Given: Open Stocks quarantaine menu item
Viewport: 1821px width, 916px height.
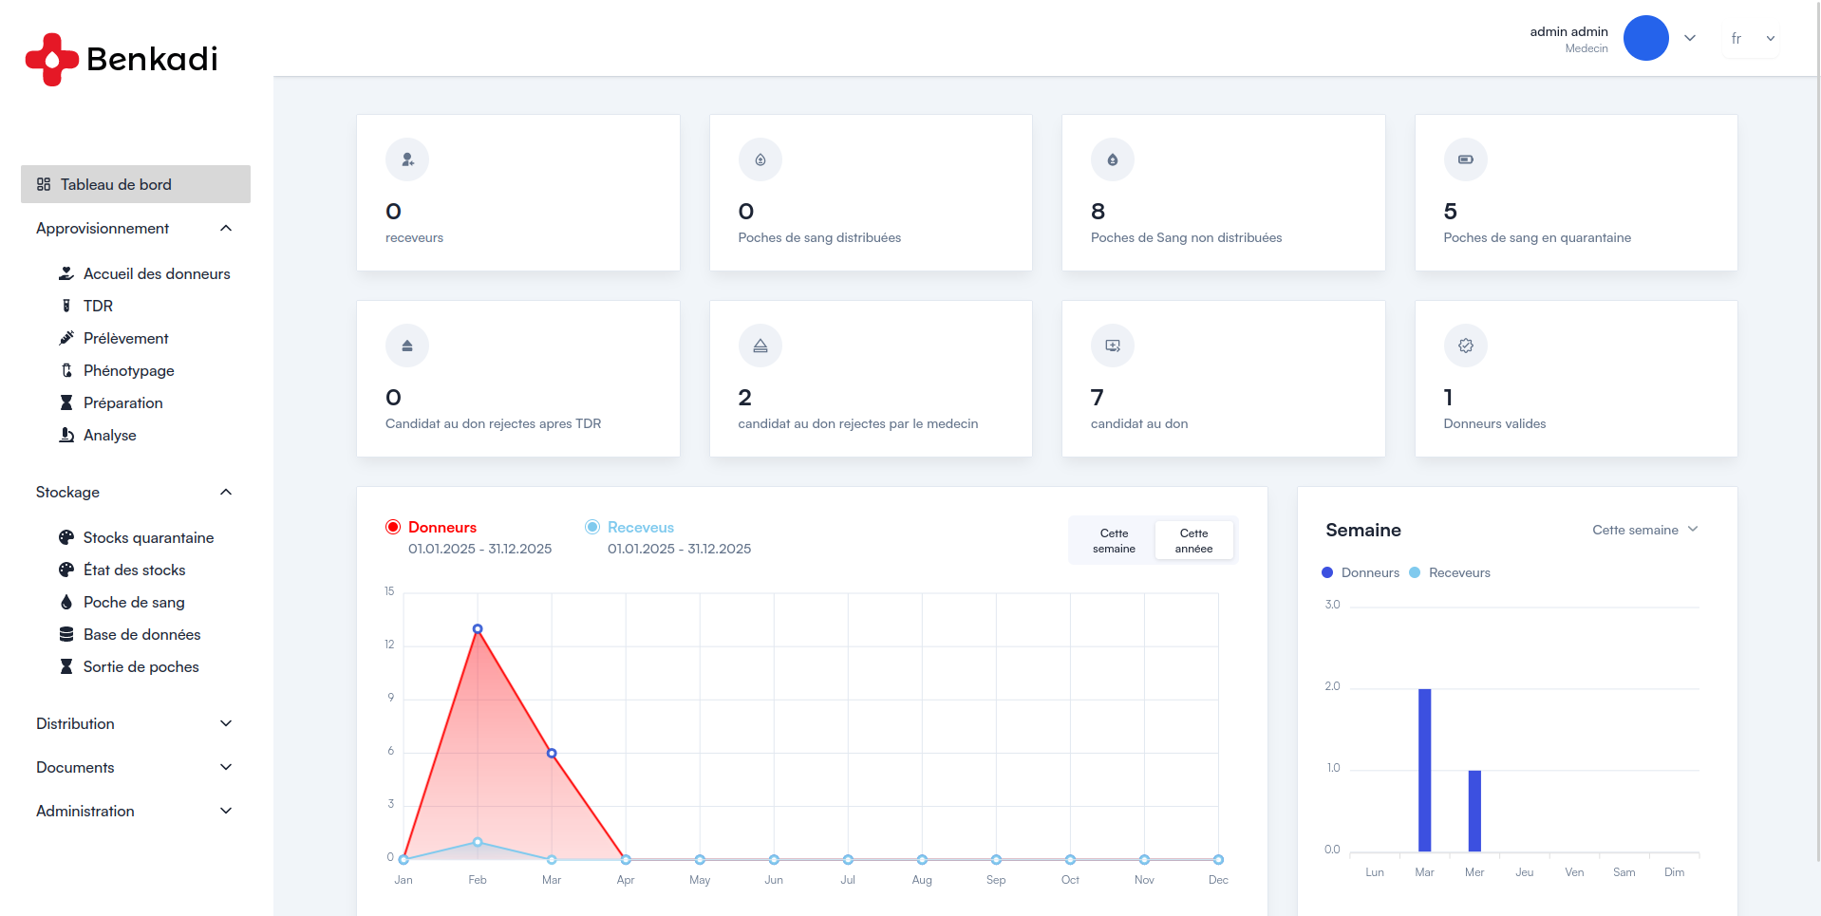Looking at the screenshot, I should click(x=148, y=537).
